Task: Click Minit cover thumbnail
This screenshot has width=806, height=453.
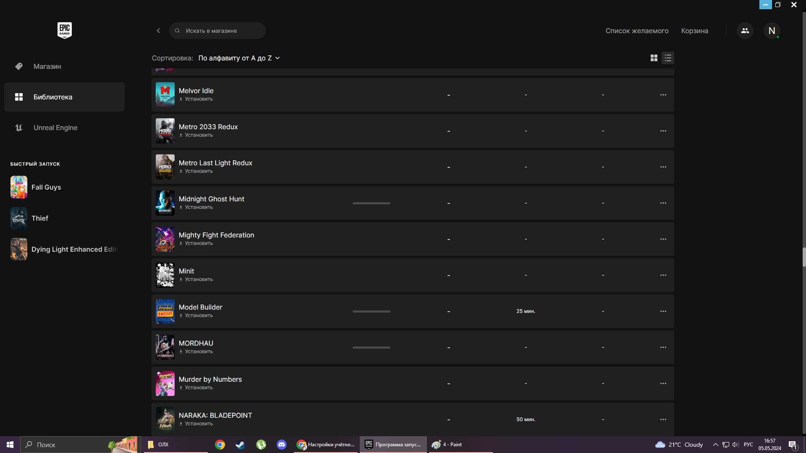Action: tap(165, 275)
